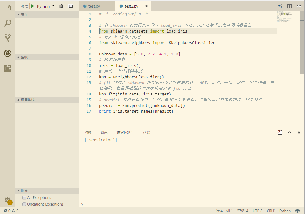
Task: Start debugging with green play button
Action: pyautogui.click(x=33, y=6)
